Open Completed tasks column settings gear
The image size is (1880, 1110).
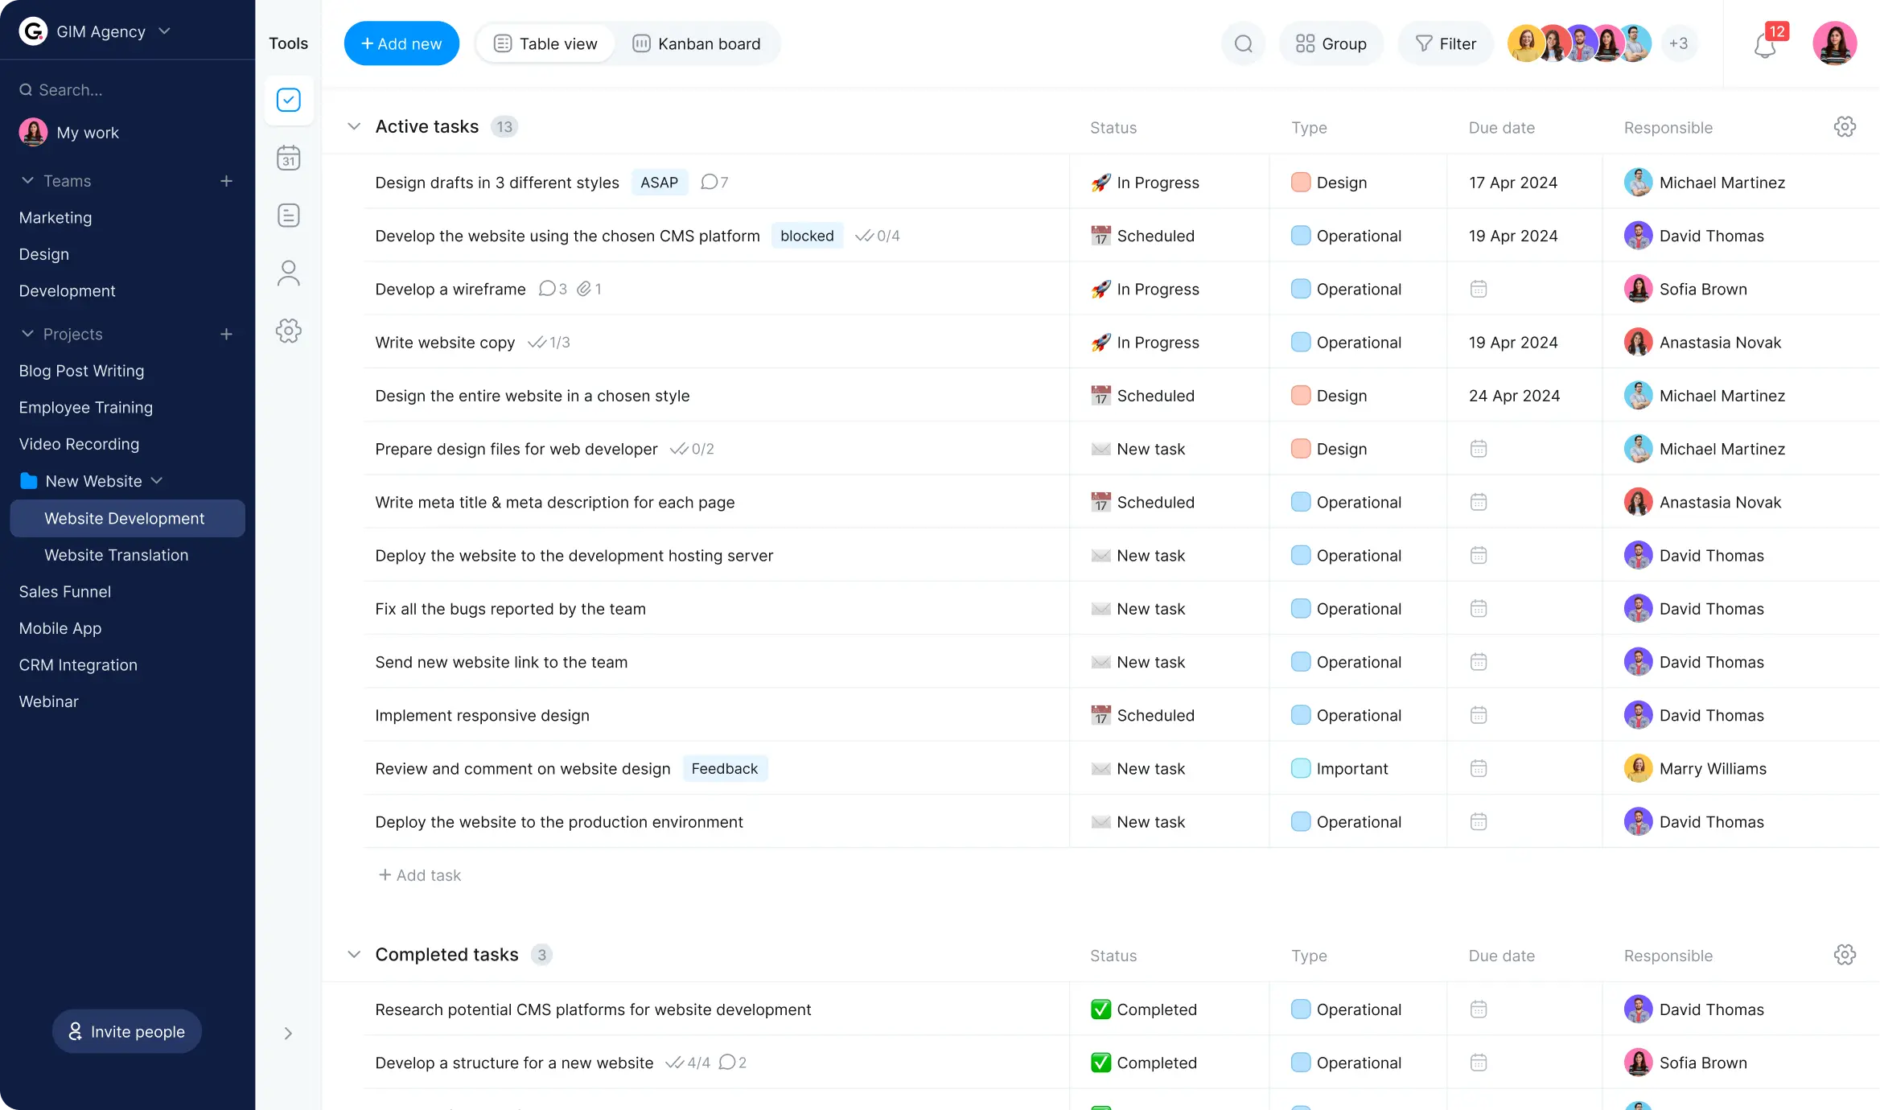1845,955
